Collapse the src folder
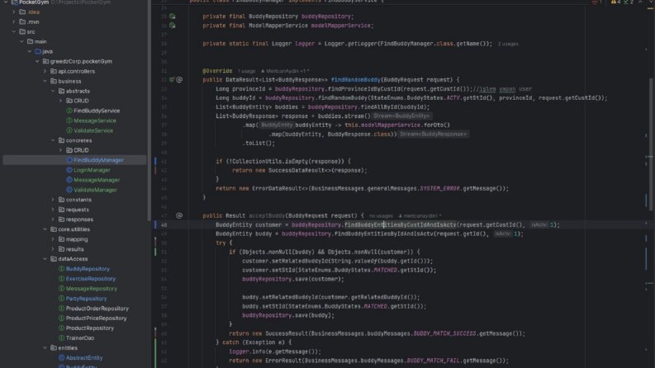This screenshot has width=655, height=368. (14, 31)
